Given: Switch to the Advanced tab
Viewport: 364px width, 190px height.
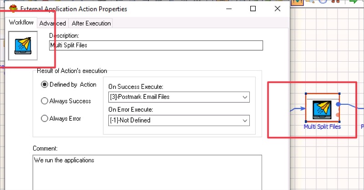Looking at the screenshot, I should [x=53, y=23].
